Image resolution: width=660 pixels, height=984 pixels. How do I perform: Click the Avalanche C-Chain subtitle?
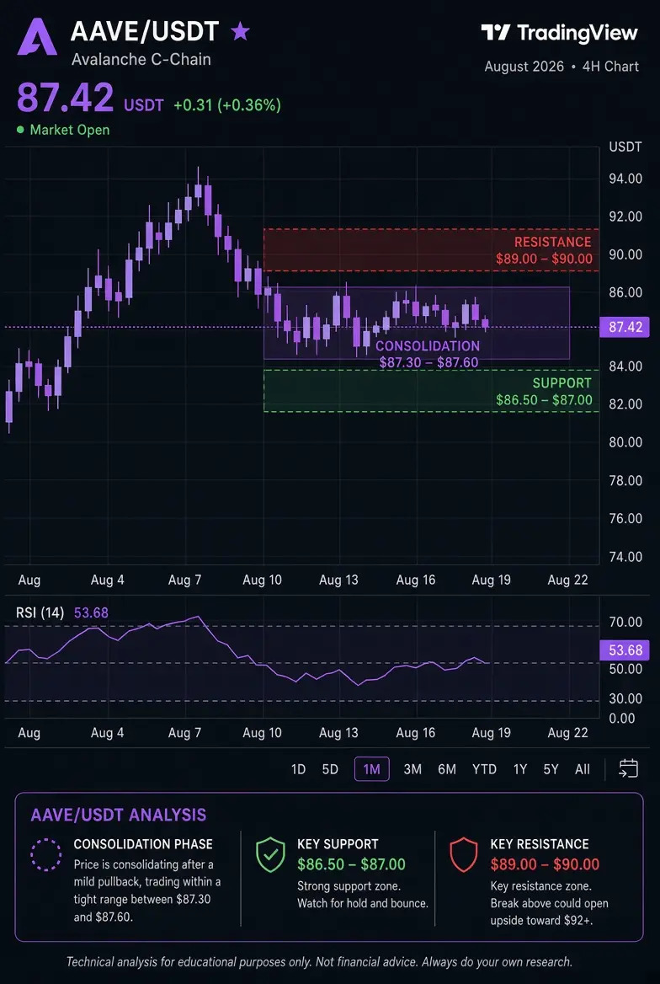[141, 60]
